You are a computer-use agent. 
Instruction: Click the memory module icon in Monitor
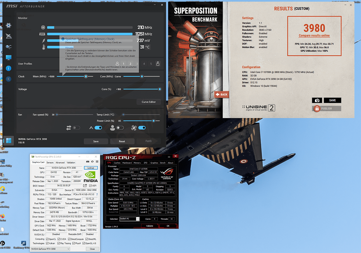42,34
